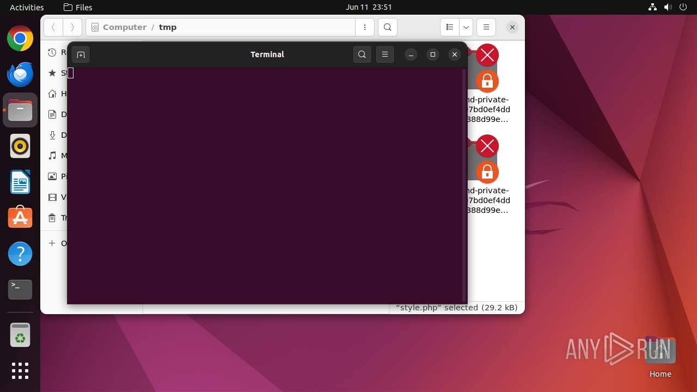Open the system status menu

668,7
